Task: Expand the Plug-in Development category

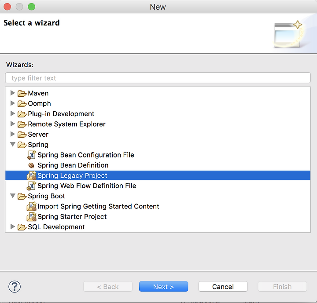Action: point(12,113)
